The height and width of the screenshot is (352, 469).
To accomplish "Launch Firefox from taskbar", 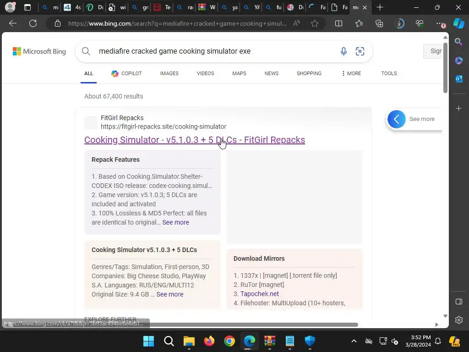I will point(209,341).
